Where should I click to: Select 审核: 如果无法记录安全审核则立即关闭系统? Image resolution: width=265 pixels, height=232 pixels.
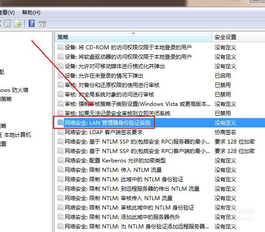coord(118,114)
